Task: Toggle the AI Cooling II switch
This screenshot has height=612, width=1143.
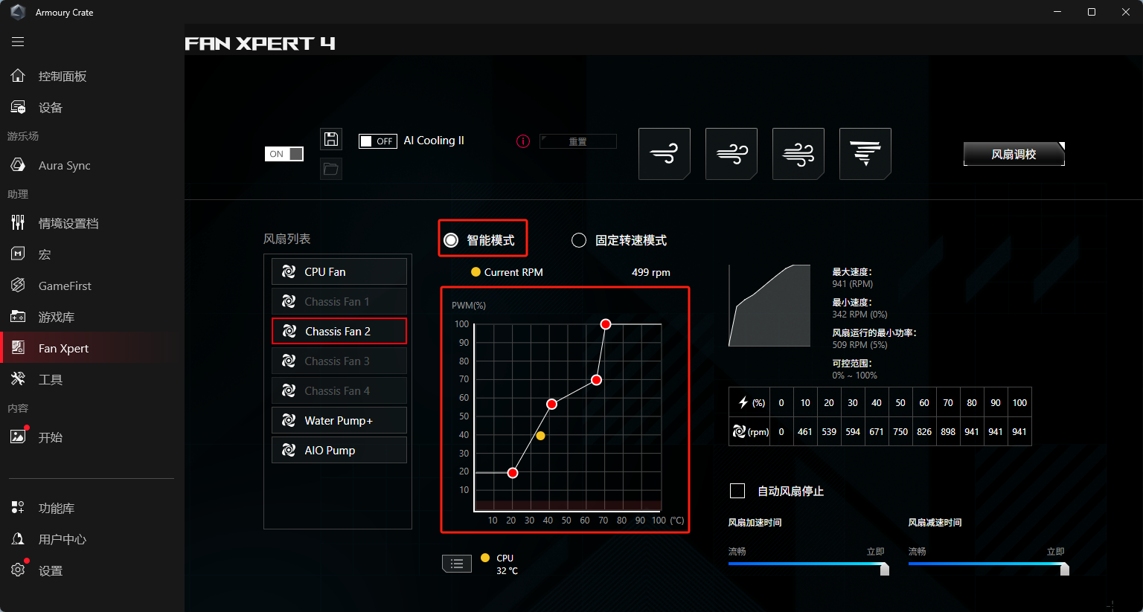Action: (378, 141)
